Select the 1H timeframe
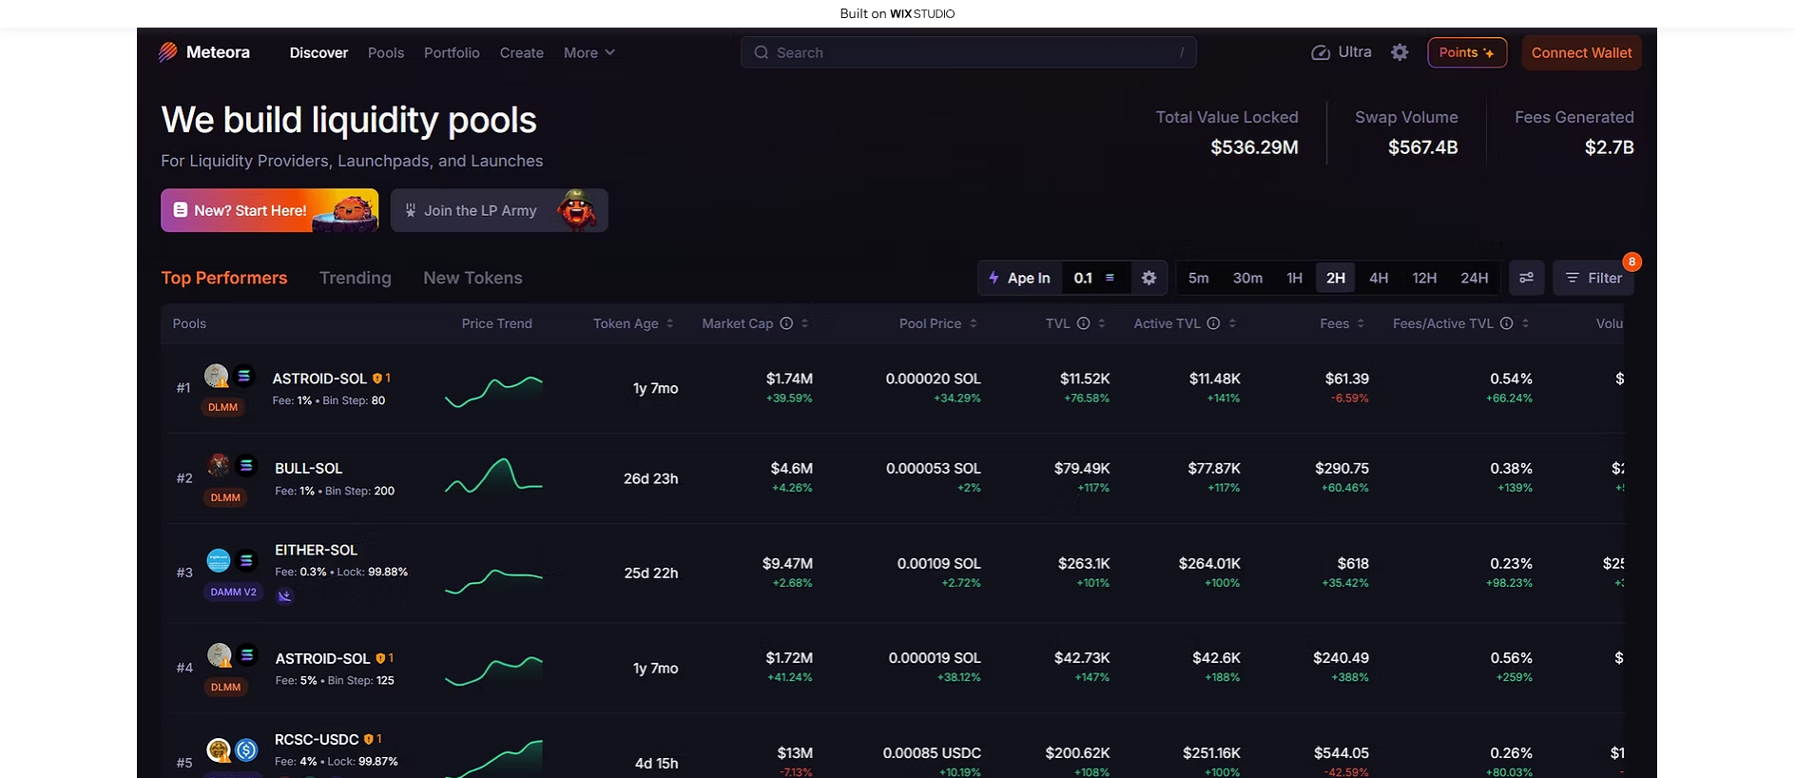 pyautogui.click(x=1294, y=278)
